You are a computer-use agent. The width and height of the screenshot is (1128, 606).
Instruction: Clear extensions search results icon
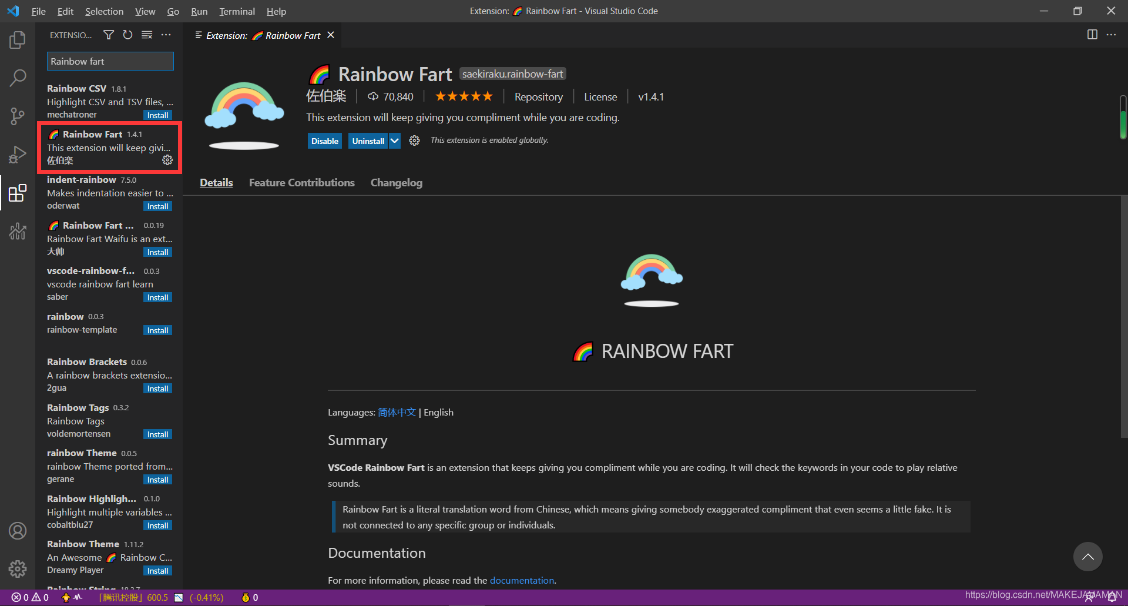pos(147,35)
